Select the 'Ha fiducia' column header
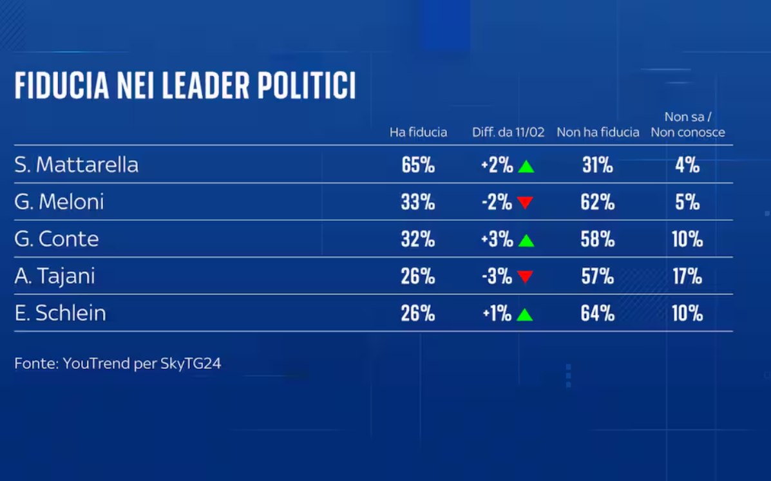This screenshot has width=771, height=481. tap(419, 132)
